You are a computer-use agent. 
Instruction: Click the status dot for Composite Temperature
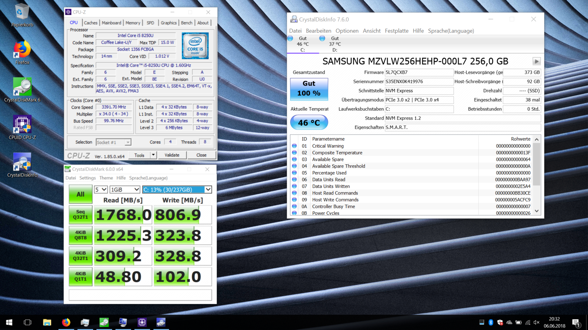click(x=294, y=153)
